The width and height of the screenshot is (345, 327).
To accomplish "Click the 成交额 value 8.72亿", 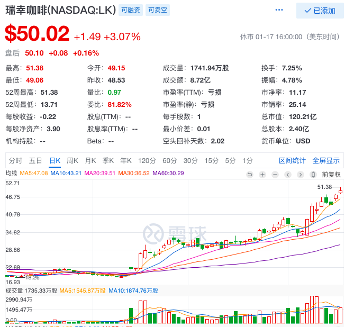I will click(200, 80).
